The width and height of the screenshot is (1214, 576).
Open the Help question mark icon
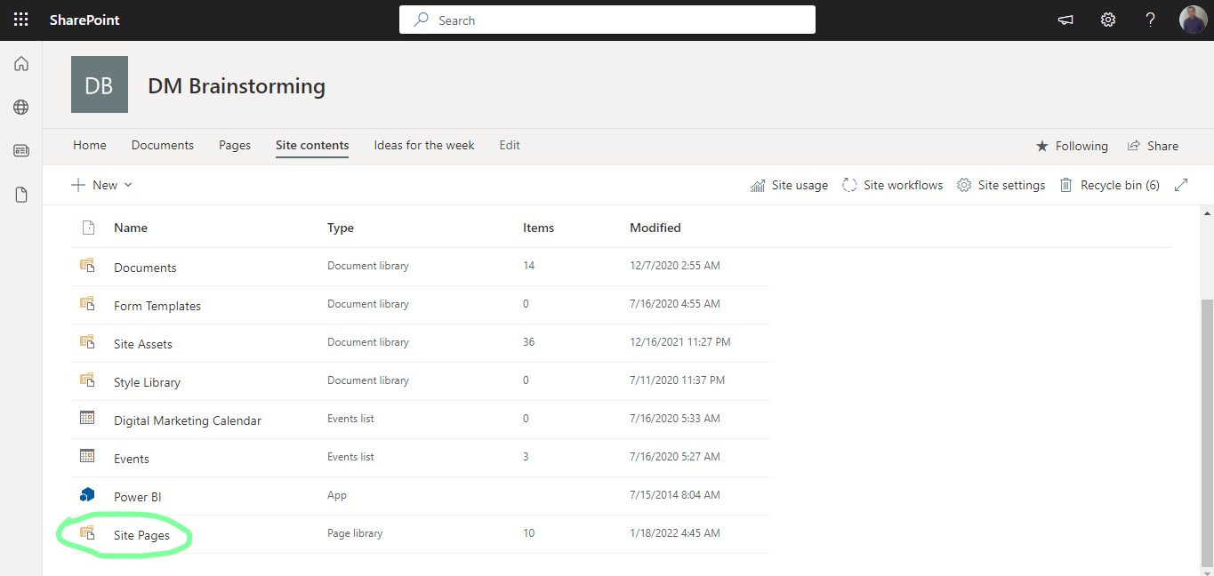click(x=1150, y=20)
